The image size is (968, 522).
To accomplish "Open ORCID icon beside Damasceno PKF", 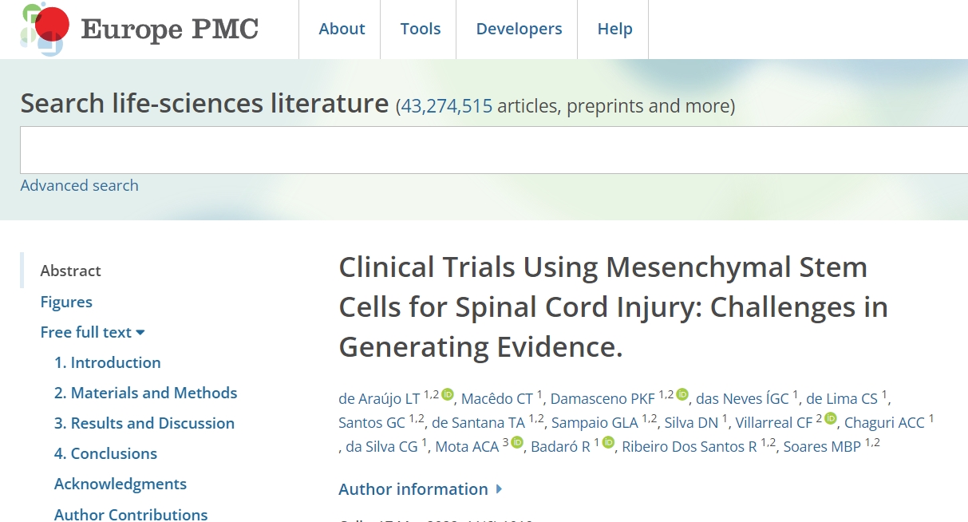I will [x=682, y=394].
